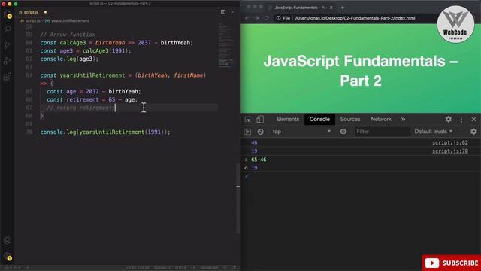Image resolution: width=481 pixels, height=271 pixels.
Task: Click the const retirement code line
Action: tap(92, 99)
